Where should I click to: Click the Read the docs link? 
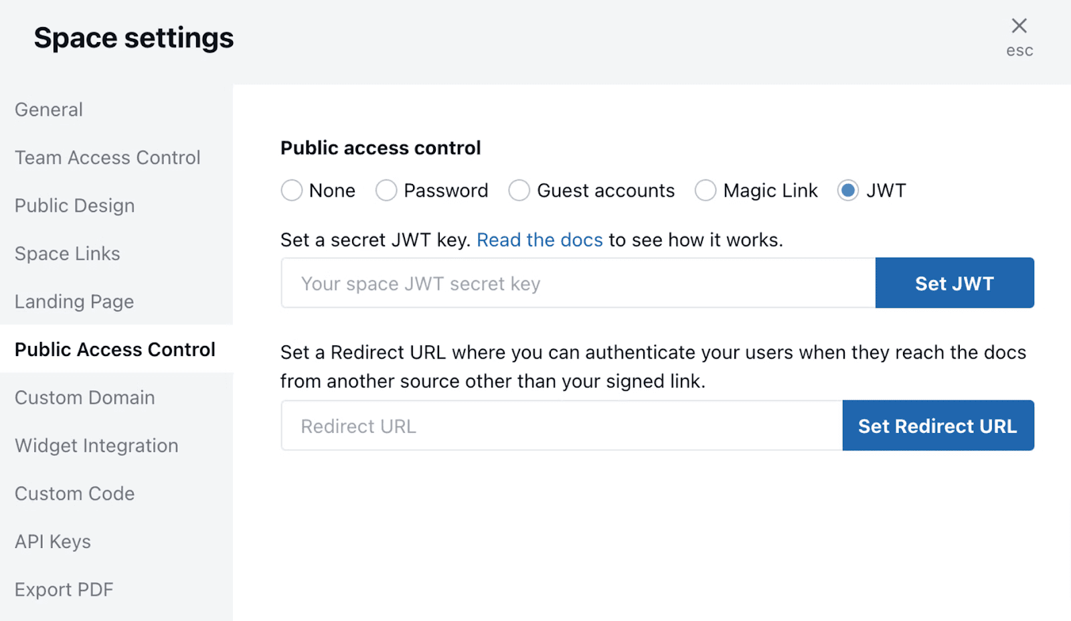click(x=540, y=240)
